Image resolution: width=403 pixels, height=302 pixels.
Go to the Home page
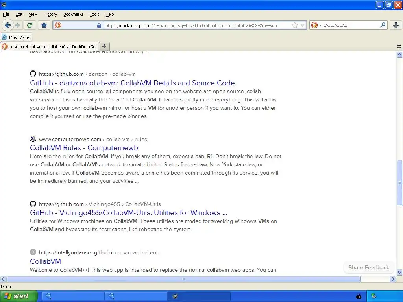pos(44,25)
